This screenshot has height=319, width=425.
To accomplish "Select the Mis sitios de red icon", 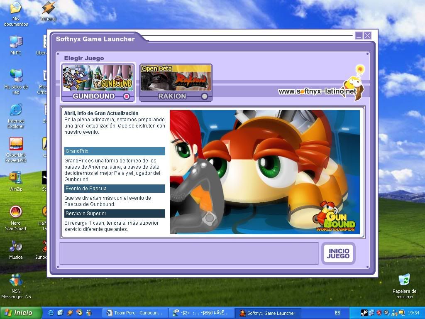I will click(x=16, y=82).
